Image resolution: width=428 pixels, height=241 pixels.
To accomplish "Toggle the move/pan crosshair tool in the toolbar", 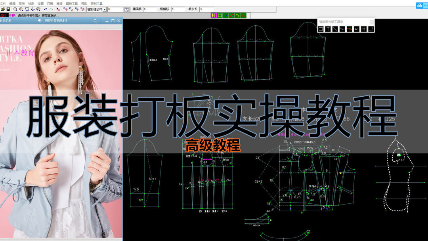I will 32,9.
